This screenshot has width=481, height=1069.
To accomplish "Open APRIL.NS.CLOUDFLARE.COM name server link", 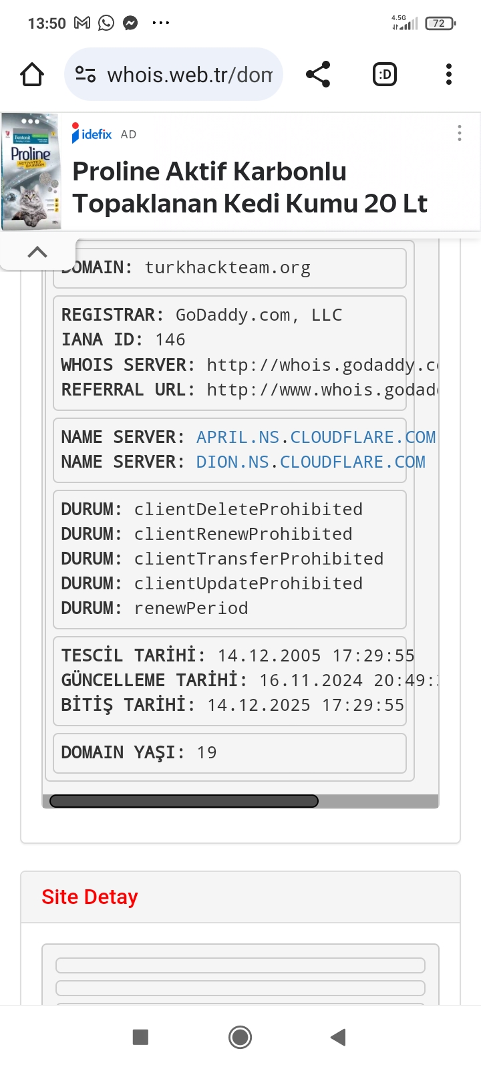I will pos(316,437).
